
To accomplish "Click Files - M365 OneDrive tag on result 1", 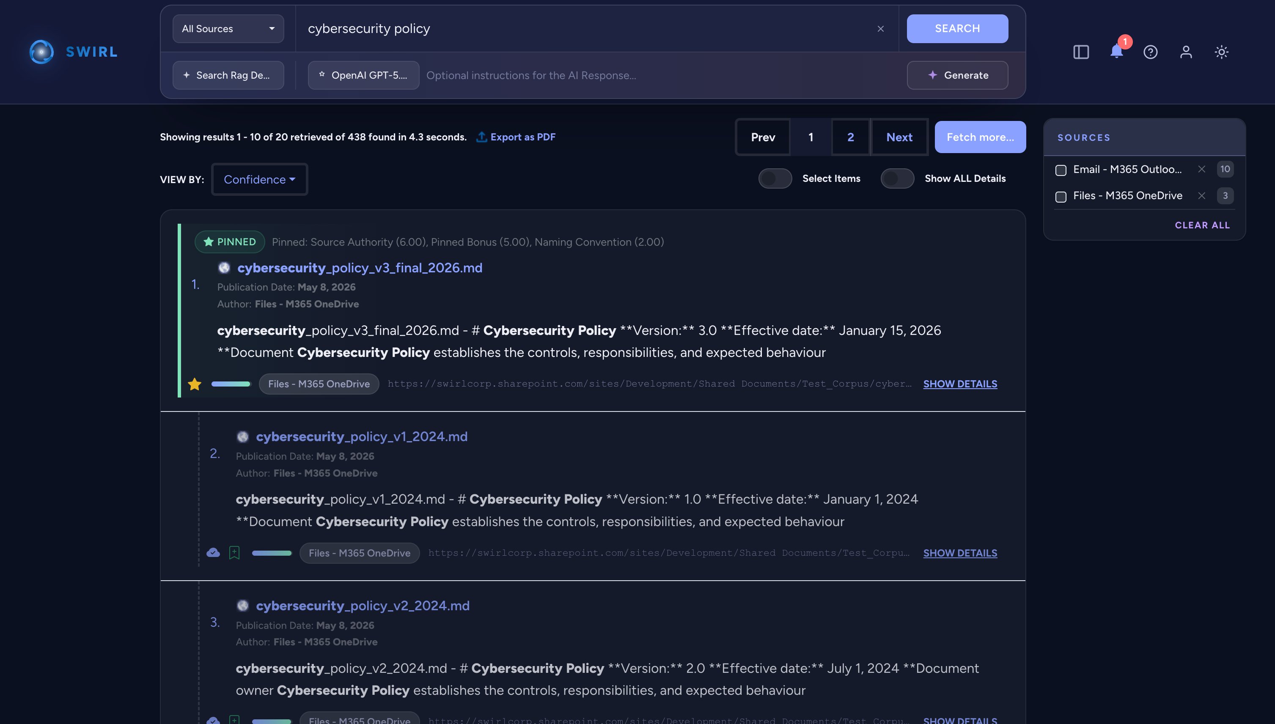I will pos(319,384).
